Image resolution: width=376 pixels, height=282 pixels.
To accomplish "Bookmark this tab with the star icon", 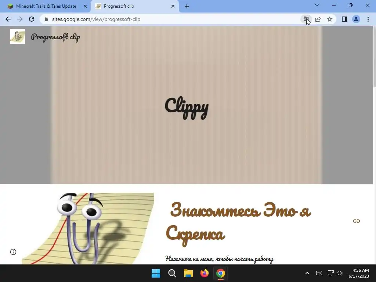I will coord(330,19).
